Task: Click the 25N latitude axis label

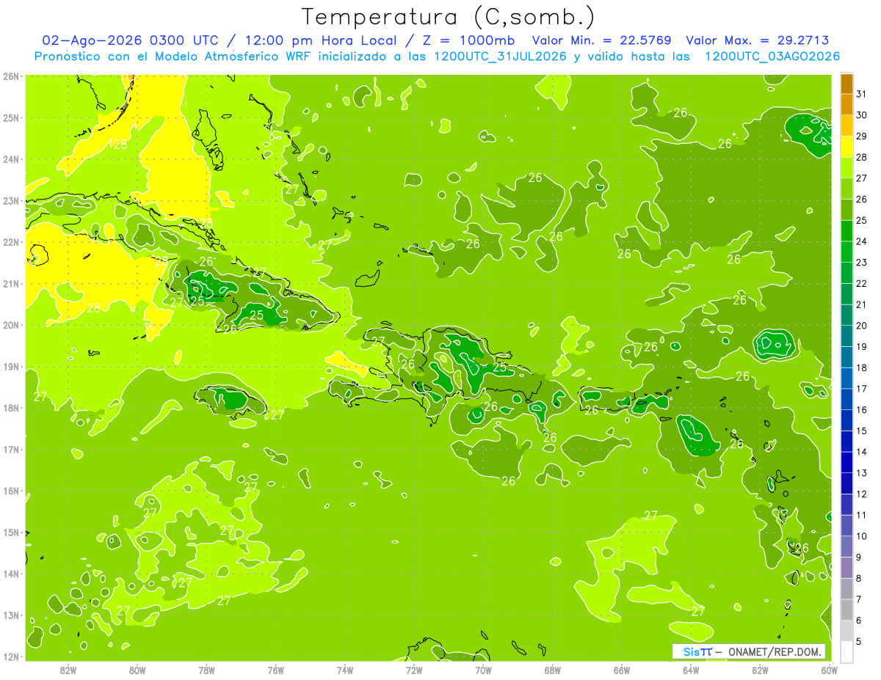Action: pyautogui.click(x=11, y=117)
